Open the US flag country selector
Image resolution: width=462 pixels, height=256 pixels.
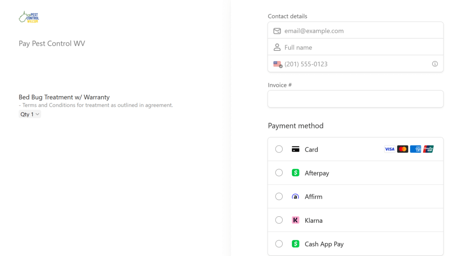[278, 64]
